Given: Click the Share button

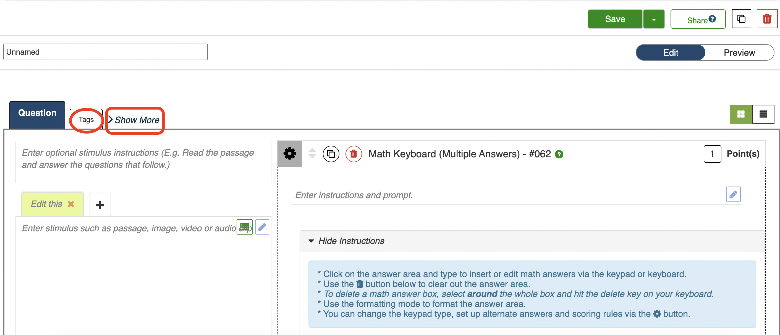Looking at the screenshot, I should pyautogui.click(x=697, y=20).
